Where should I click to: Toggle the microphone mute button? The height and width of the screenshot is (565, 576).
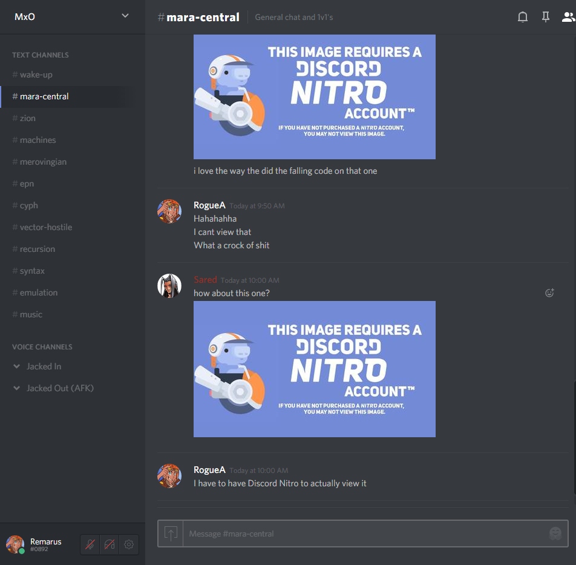click(90, 544)
